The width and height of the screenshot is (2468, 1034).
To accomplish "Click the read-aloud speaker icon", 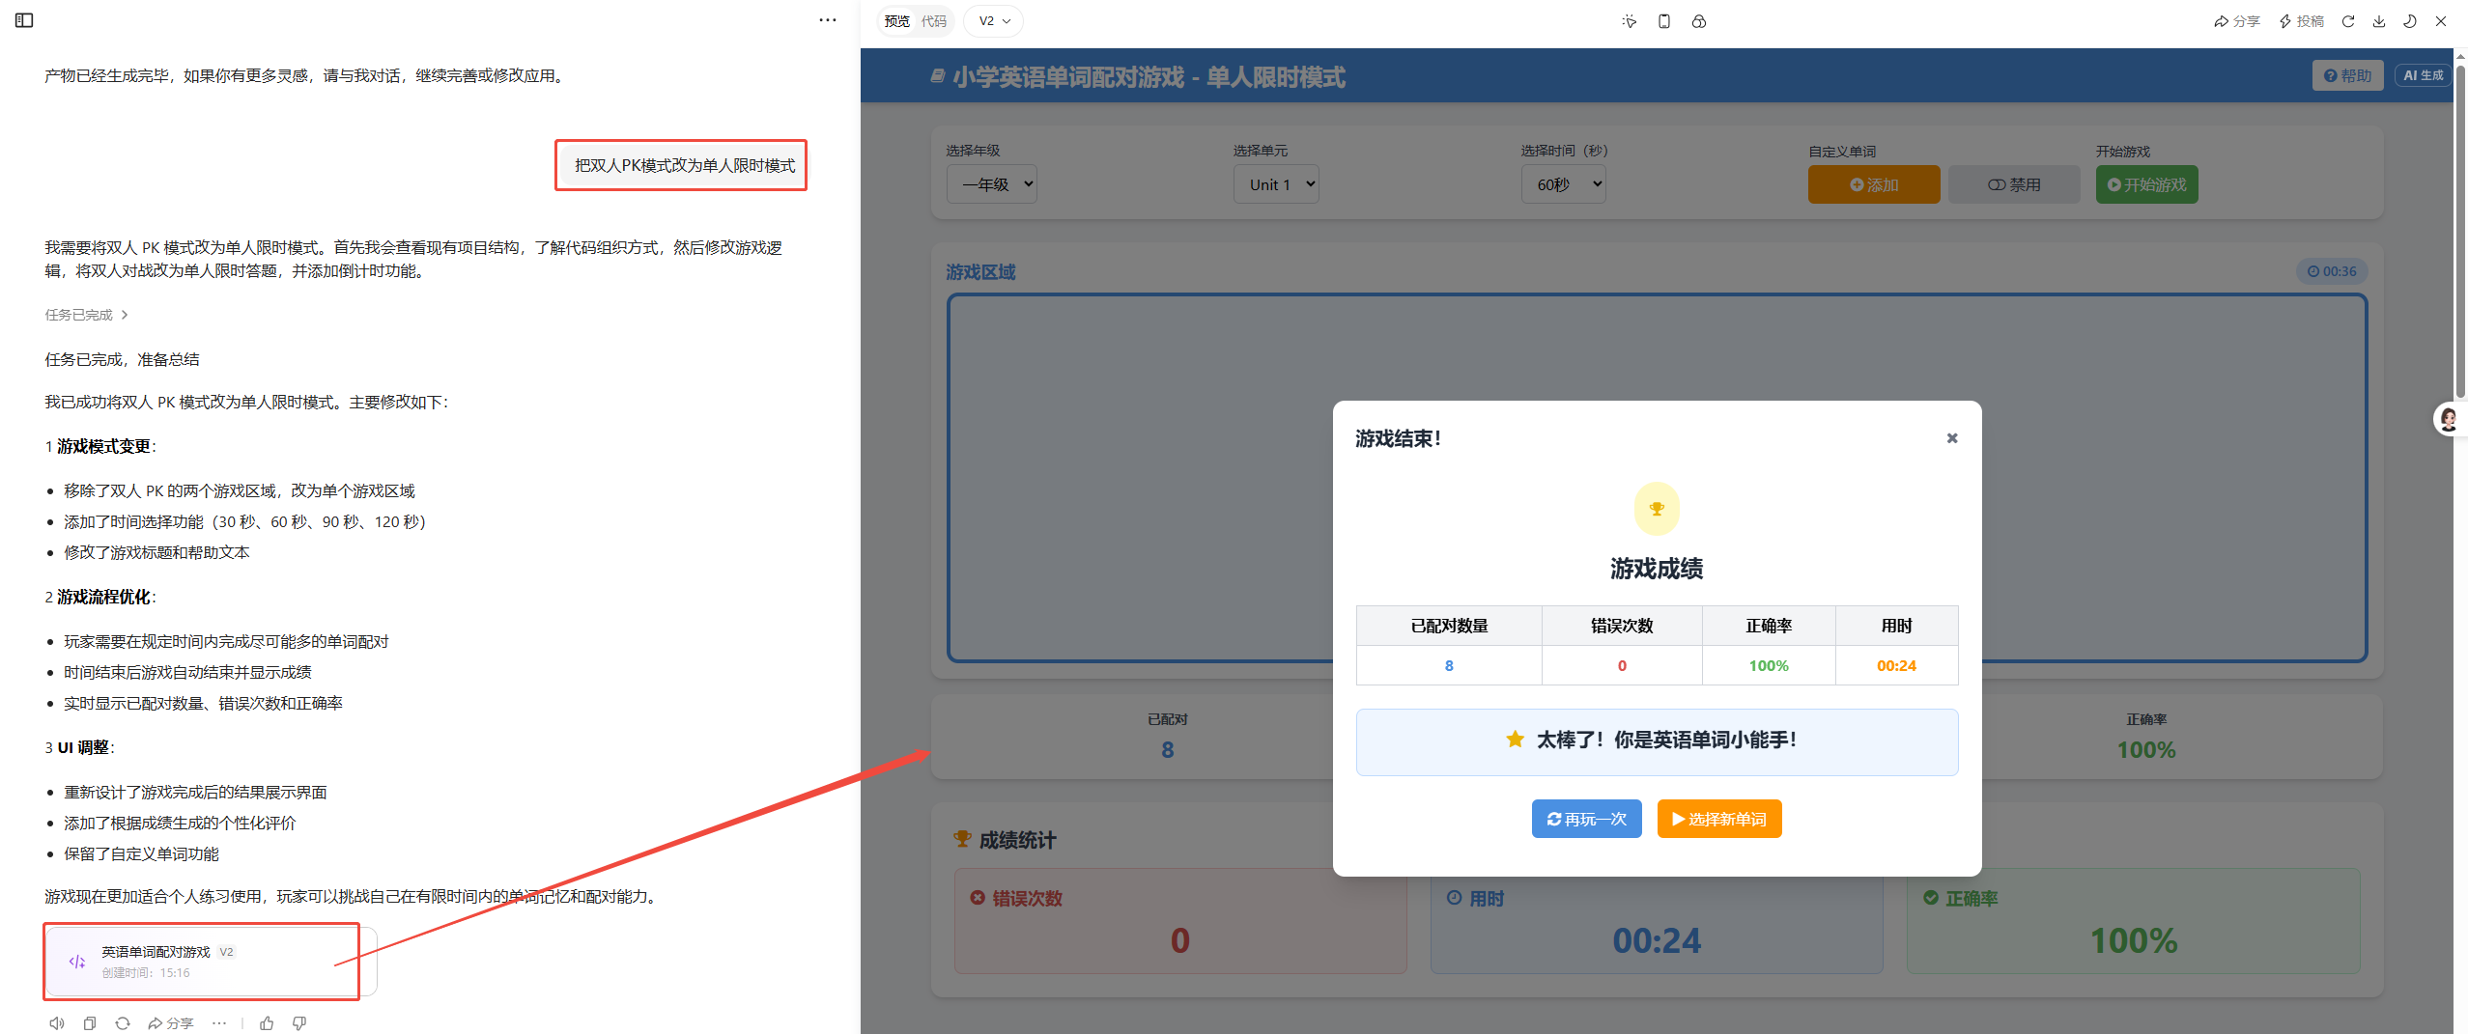I will (57, 1023).
